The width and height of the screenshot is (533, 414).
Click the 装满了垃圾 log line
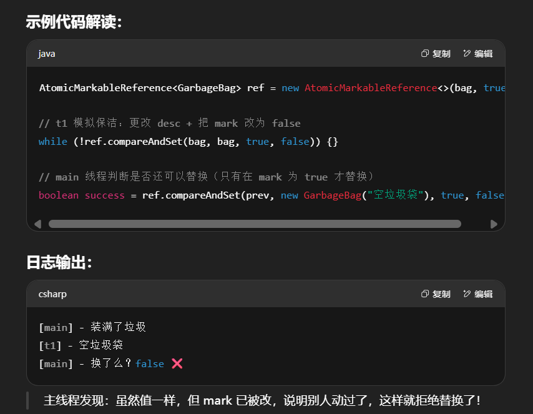pyautogui.click(x=92, y=327)
